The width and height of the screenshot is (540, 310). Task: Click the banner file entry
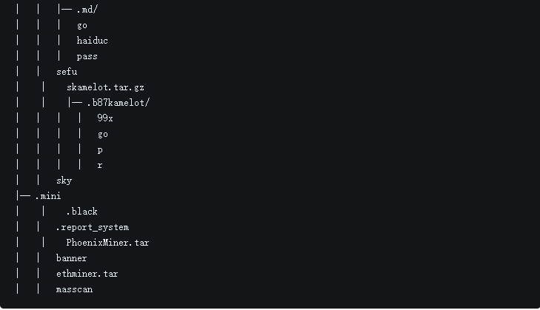click(71, 258)
